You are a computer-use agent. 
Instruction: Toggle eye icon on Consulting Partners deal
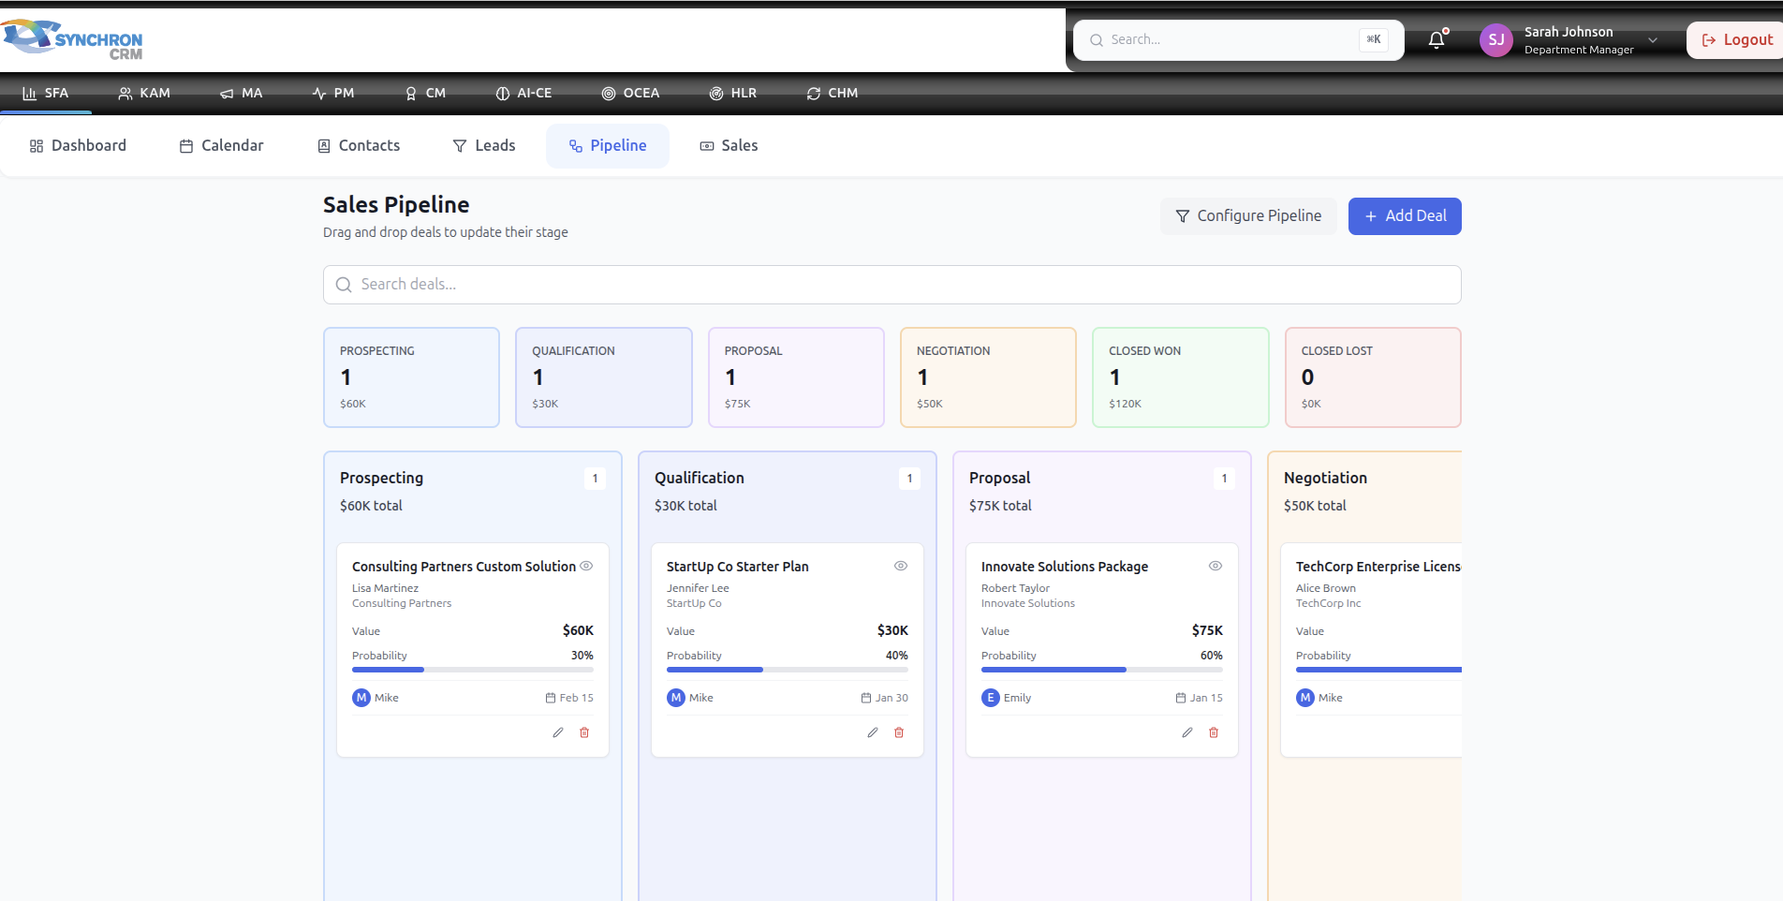tap(586, 566)
